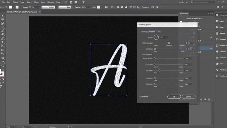Open the Transform panel icon in dock
227x128 pixels.
217,76
